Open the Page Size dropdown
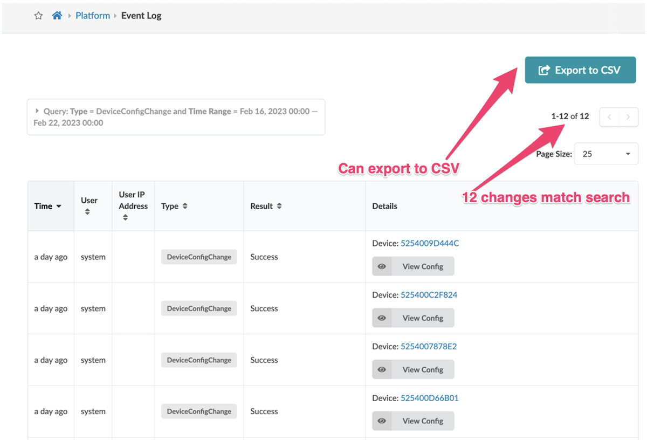The width and height of the screenshot is (647, 440). tap(606, 154)
